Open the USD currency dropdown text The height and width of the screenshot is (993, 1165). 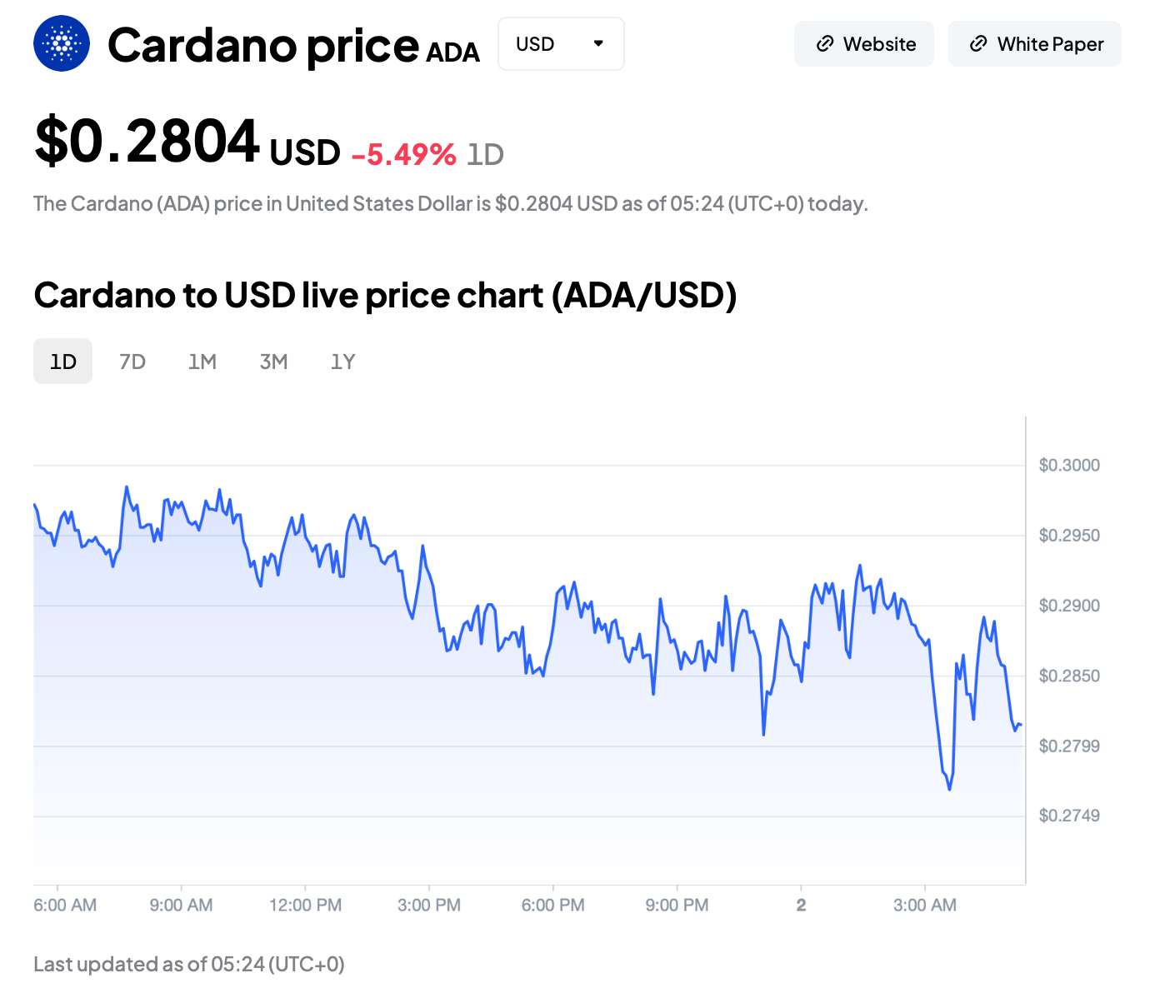coord(535,44)
